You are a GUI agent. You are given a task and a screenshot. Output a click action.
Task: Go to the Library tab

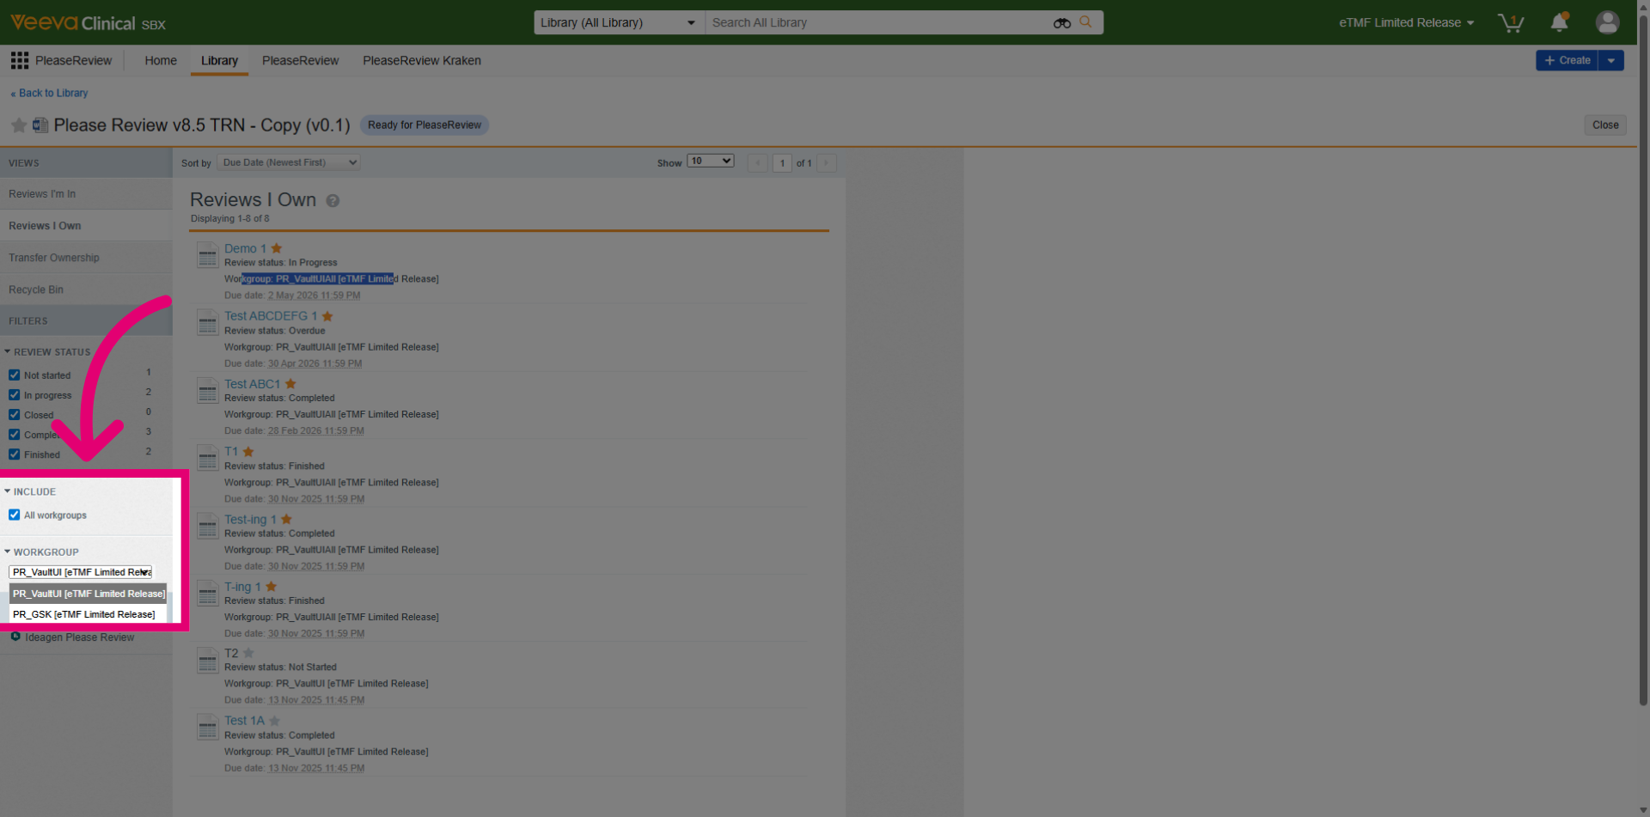tap(219, 60)
